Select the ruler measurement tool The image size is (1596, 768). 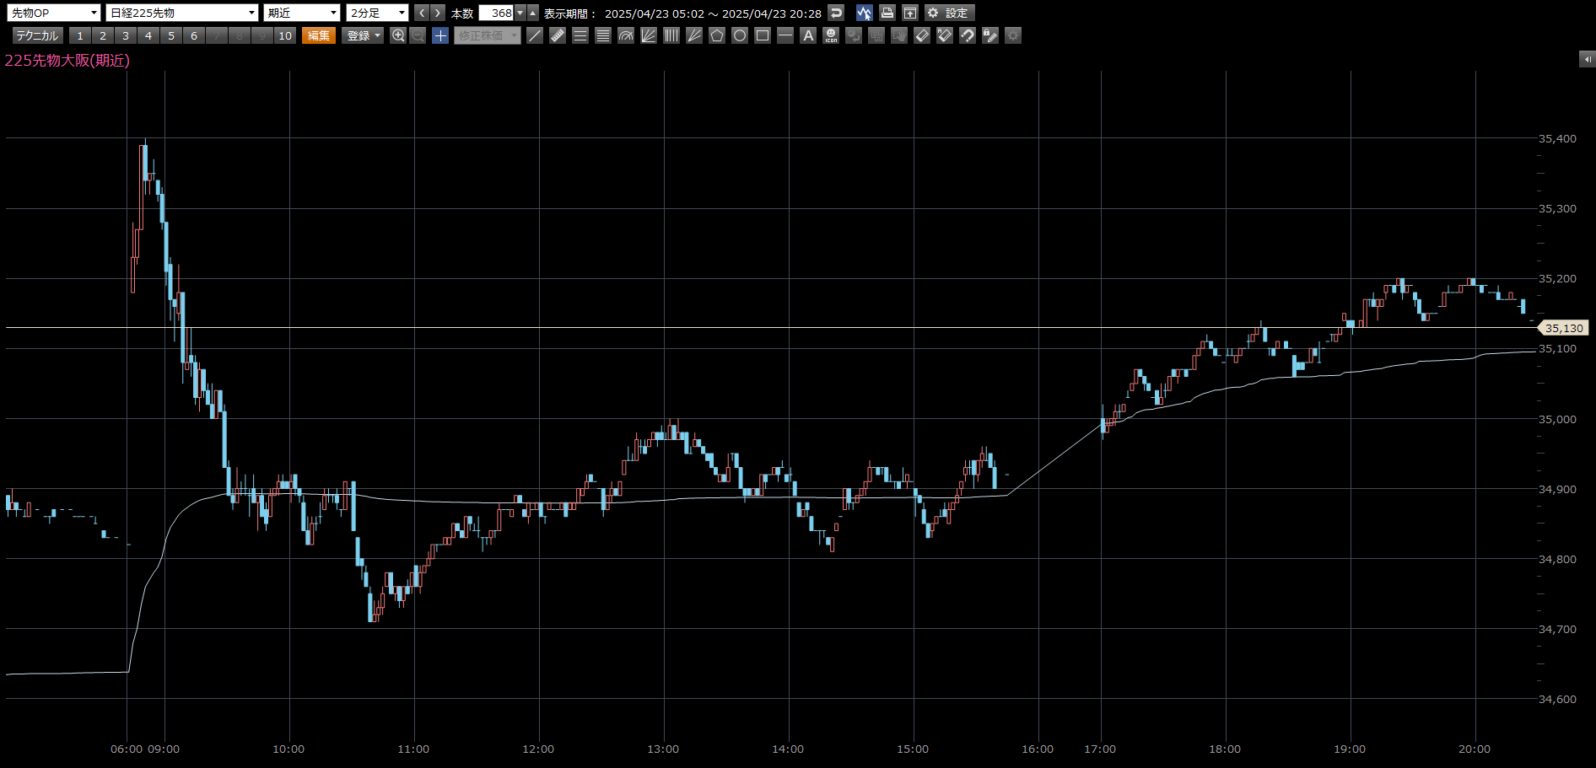[x=558, y=35]
